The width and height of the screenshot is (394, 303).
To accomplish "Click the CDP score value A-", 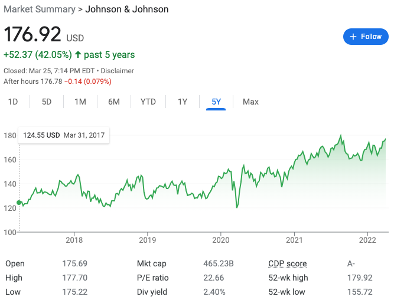I will pyautogui.click(x=351, y=263).
